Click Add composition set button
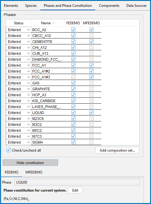151x204 pixels. (117, 150)
